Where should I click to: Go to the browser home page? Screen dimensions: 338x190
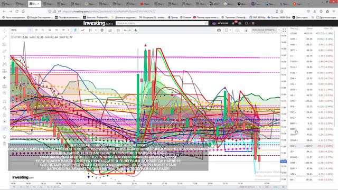[23, 11]
